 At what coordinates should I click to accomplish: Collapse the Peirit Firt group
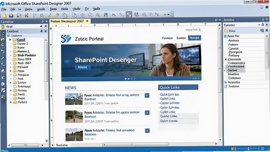point(225,36)
